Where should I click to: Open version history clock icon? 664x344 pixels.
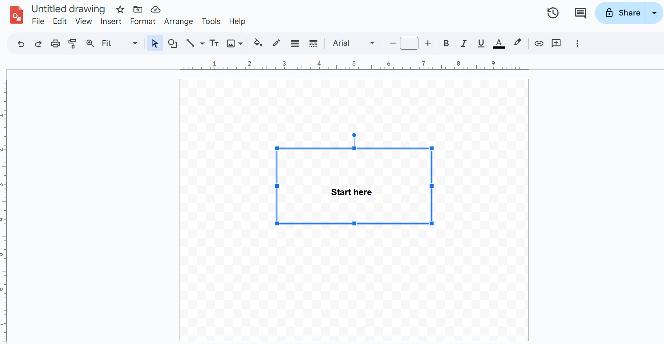pos(553,13)
